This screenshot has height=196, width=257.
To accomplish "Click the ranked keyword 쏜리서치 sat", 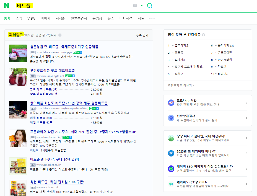I will coord(226,45).
